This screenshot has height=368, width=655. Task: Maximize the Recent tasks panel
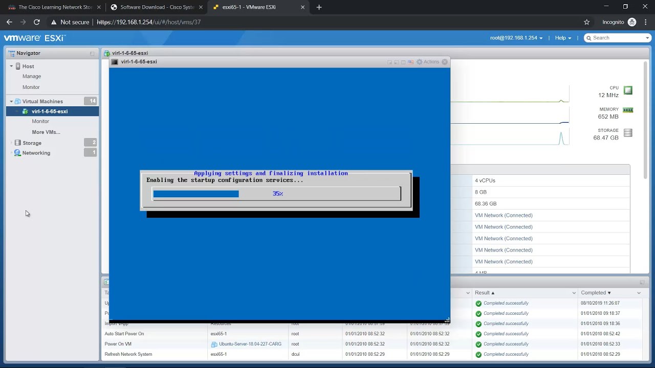[642, 282]
